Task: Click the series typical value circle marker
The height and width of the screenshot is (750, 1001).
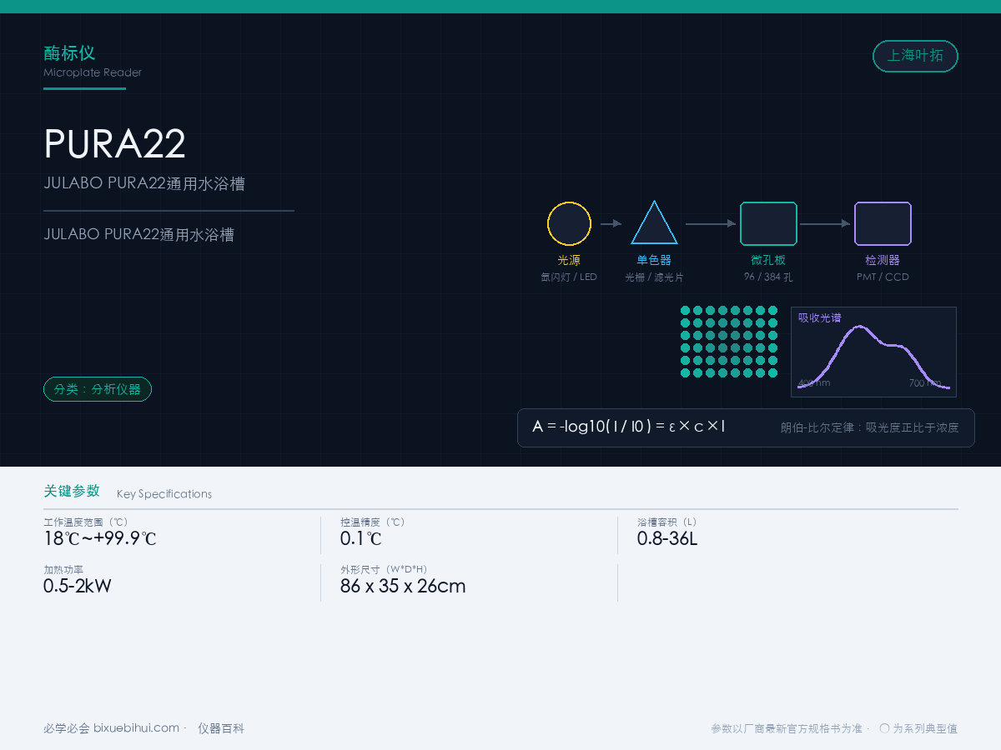Action: point(884,728)
